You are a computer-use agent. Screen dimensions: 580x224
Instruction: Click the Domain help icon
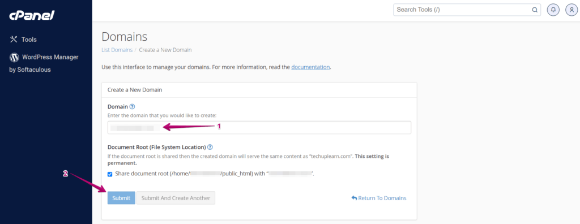click(132, 106)
